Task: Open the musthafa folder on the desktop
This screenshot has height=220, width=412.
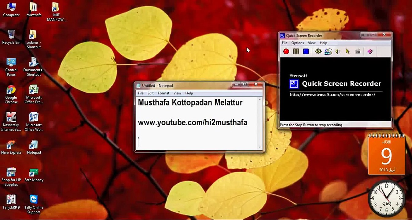Action: click(x=34, y=10)
